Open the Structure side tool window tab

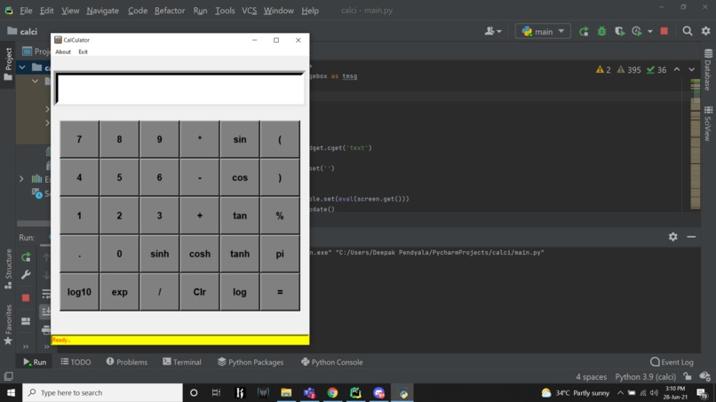point(8,269)
